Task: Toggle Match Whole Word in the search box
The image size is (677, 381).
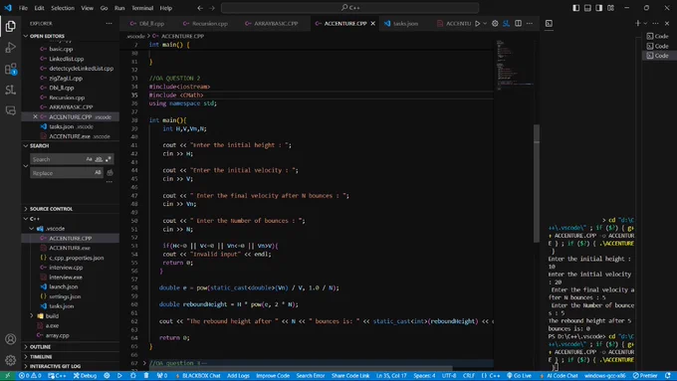Action: click(99, 159)
